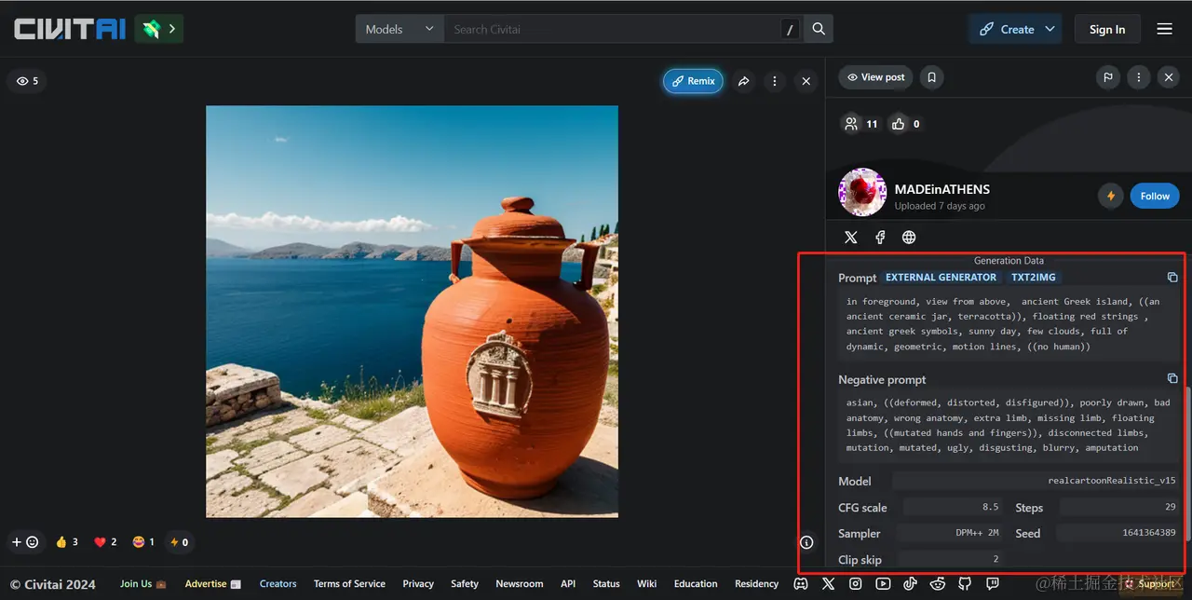Open the API footer link
1192x600 pixels.
(568, 584)
